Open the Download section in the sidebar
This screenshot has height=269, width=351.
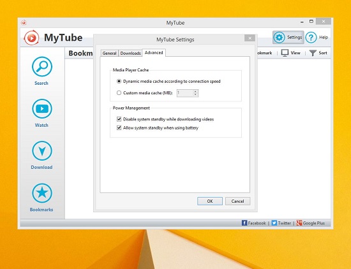(42, 155)
